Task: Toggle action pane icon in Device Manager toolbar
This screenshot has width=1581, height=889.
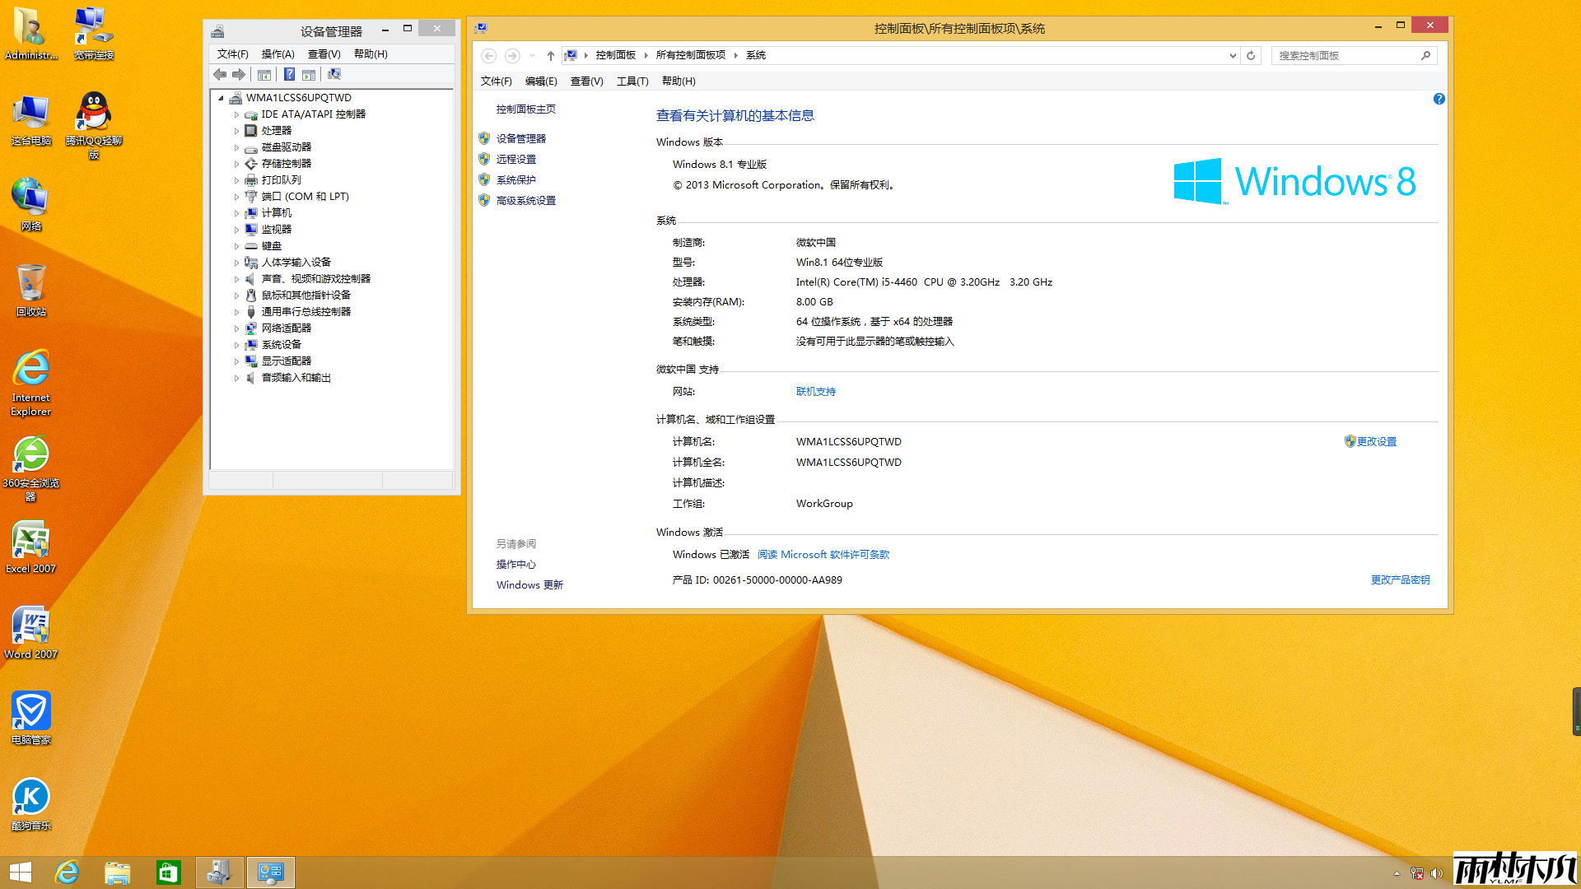Action: (x=309, y=75)
